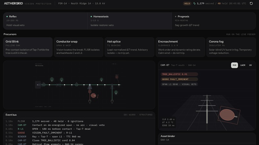This screenshot has width=259, height=145.
Task: Select GOOSE VISION_FAULT_IMMINENT event row
Action: point(79,133)
